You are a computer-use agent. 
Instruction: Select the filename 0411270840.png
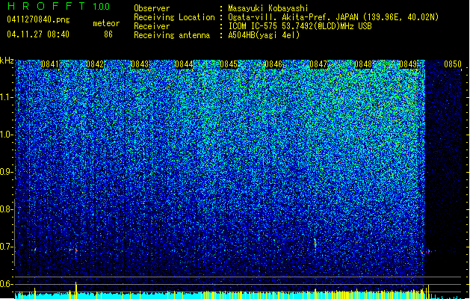pos(38,19)
